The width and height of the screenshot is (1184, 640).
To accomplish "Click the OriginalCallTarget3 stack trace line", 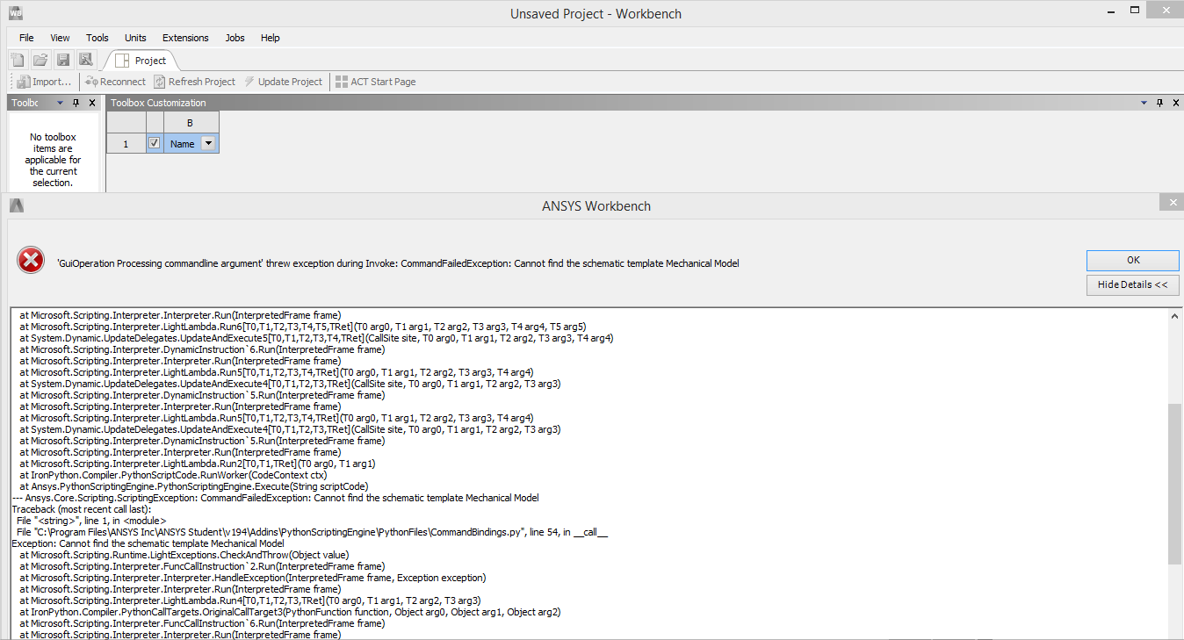I will point(290,612).
